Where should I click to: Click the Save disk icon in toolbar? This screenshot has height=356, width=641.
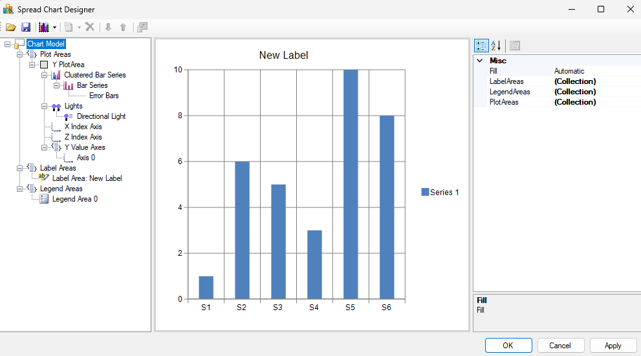(26, 27)
